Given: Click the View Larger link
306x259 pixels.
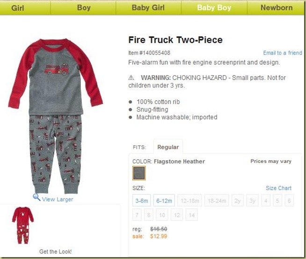Looking at the screenshot, I should (58, 199).
